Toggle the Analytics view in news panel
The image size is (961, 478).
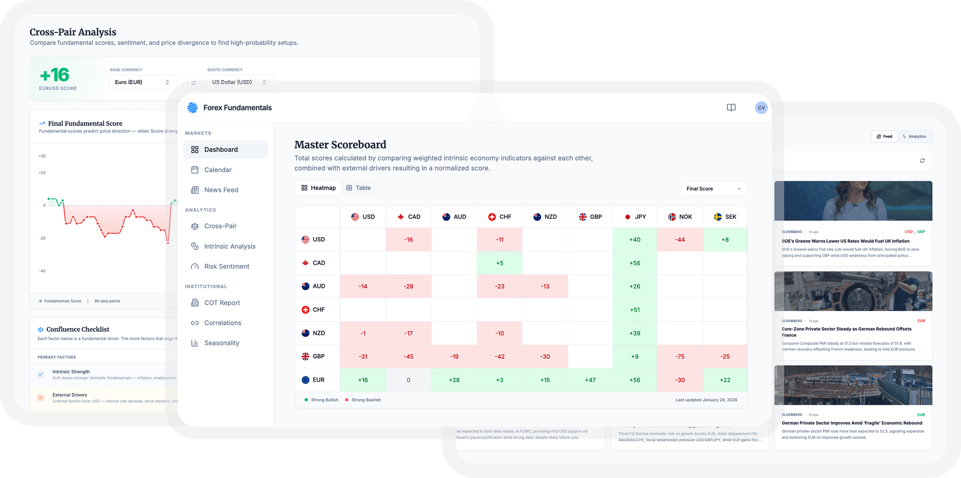coord(915,136)
